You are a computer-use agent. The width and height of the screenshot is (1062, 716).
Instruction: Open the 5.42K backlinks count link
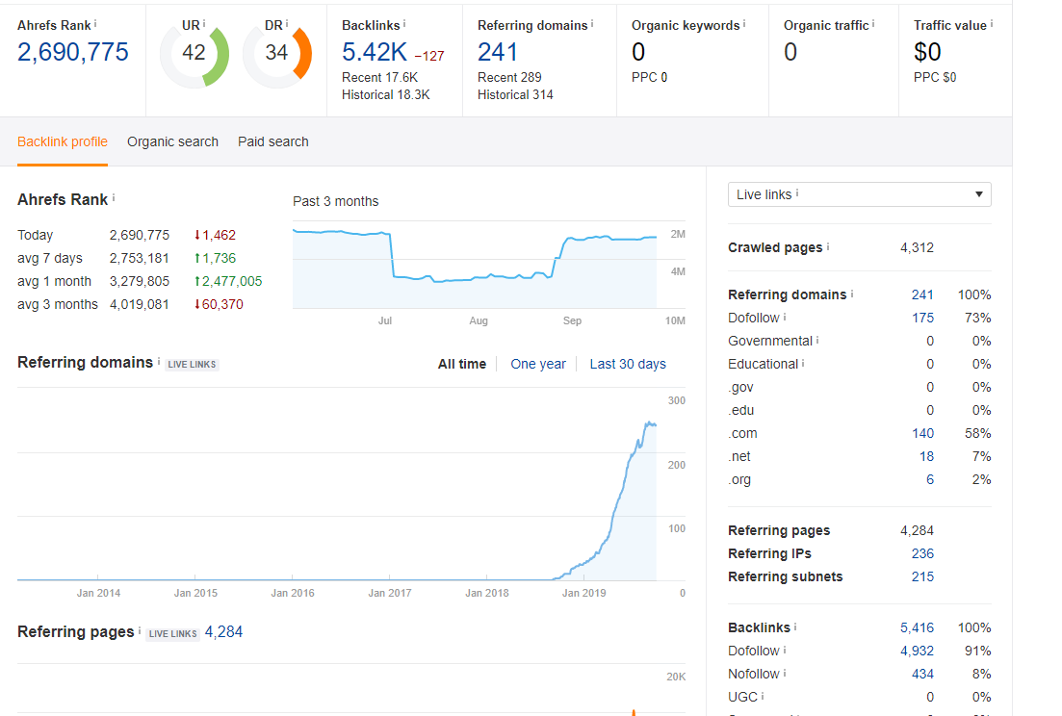pos(375,52)
